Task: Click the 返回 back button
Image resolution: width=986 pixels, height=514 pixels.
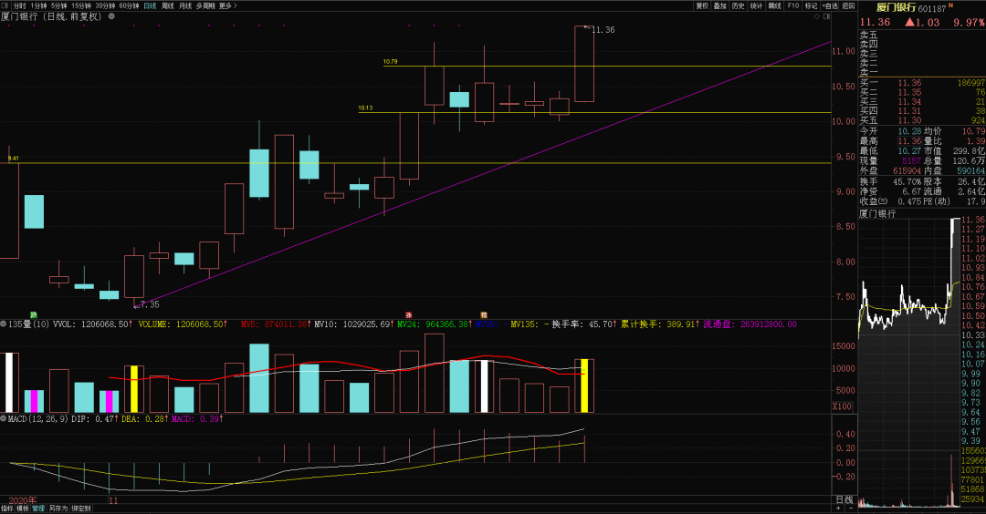Action: (x=848, y=5)
